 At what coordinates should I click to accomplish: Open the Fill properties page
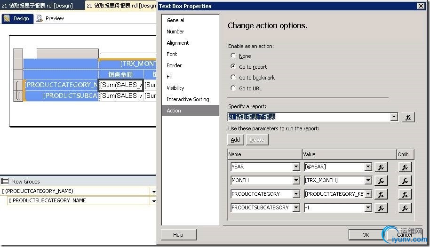point(191,77)
